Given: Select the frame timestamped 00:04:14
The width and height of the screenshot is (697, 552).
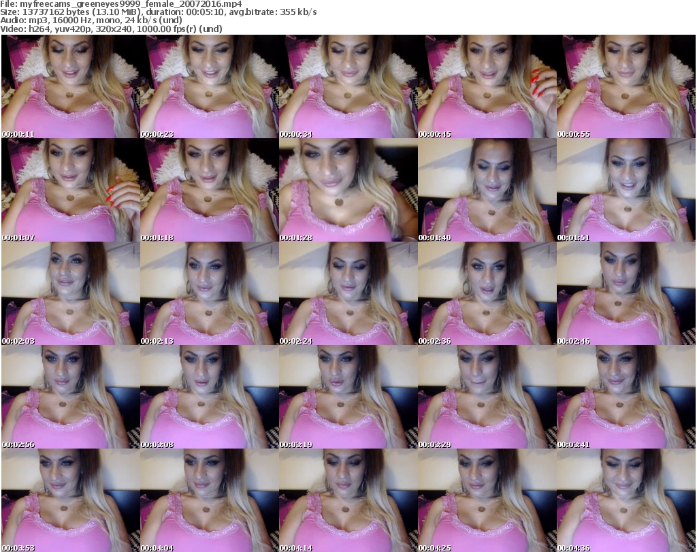Looking at the screenshot, I should 348,500.
